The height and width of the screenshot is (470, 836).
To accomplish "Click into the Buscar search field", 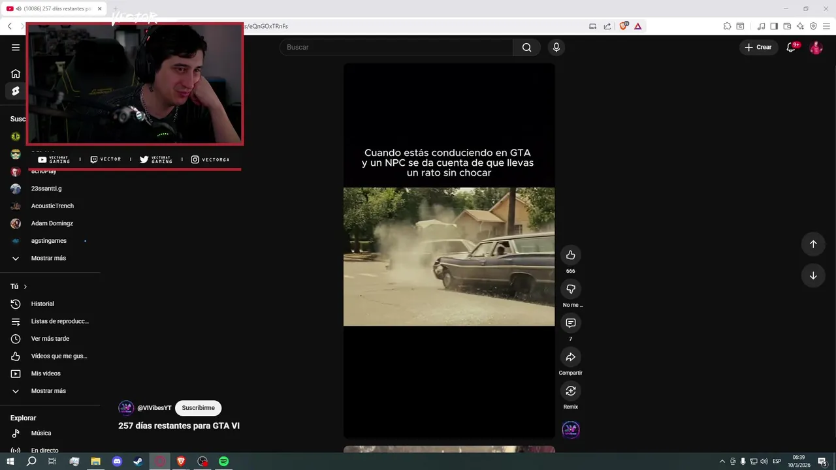I will pos(396,47).
